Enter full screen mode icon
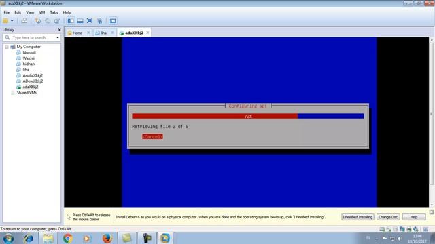 pyautogui.click(x=90, y=21)
